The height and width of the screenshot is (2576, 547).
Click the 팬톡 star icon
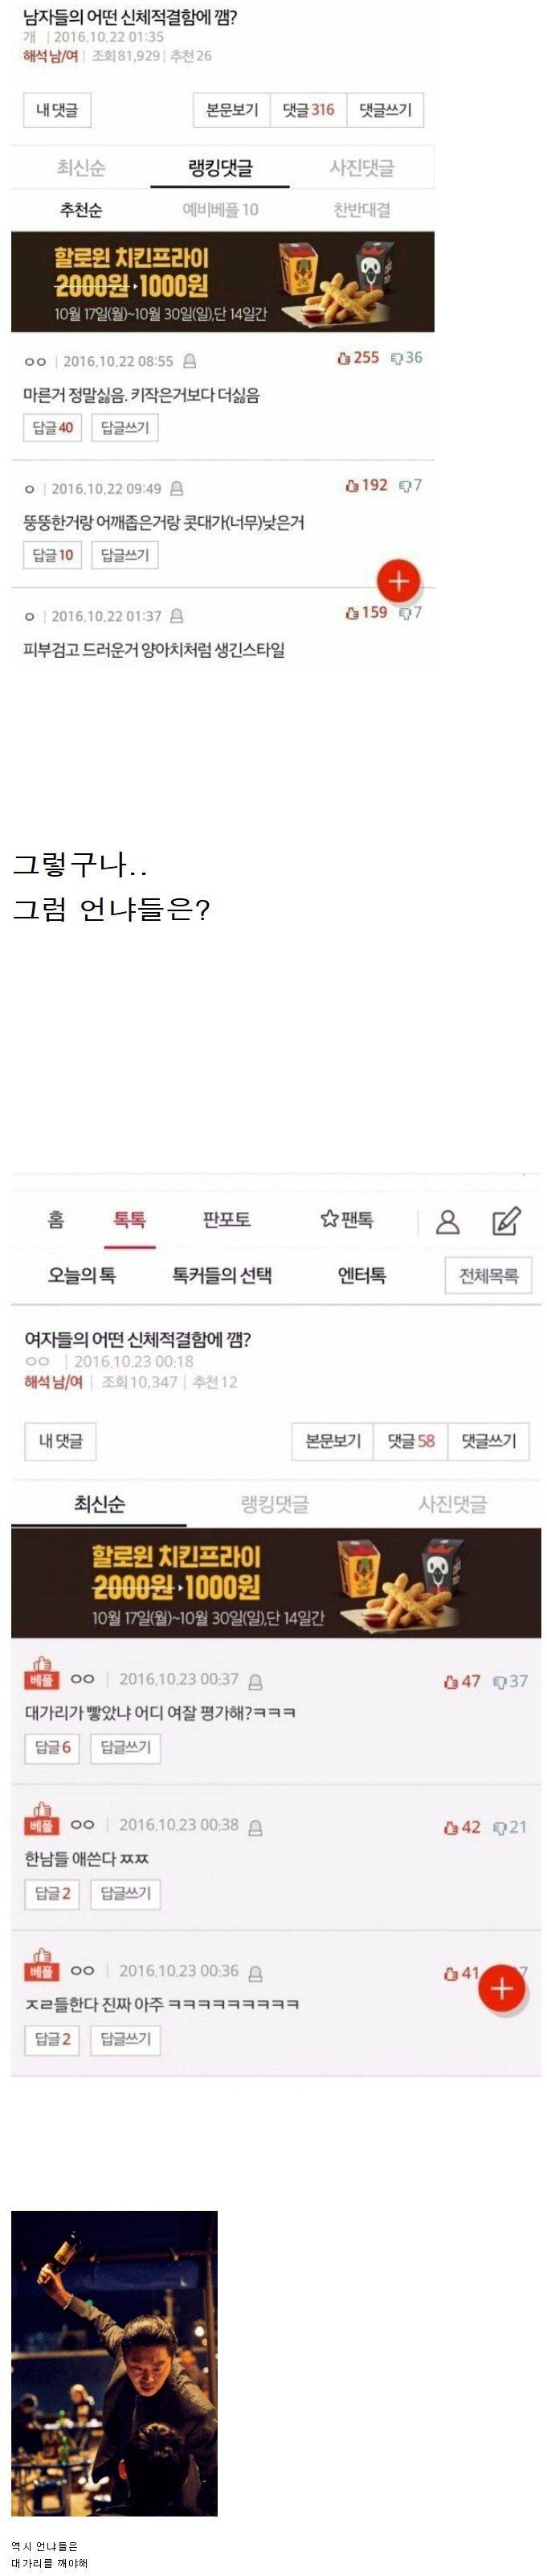click(329, 1219)
